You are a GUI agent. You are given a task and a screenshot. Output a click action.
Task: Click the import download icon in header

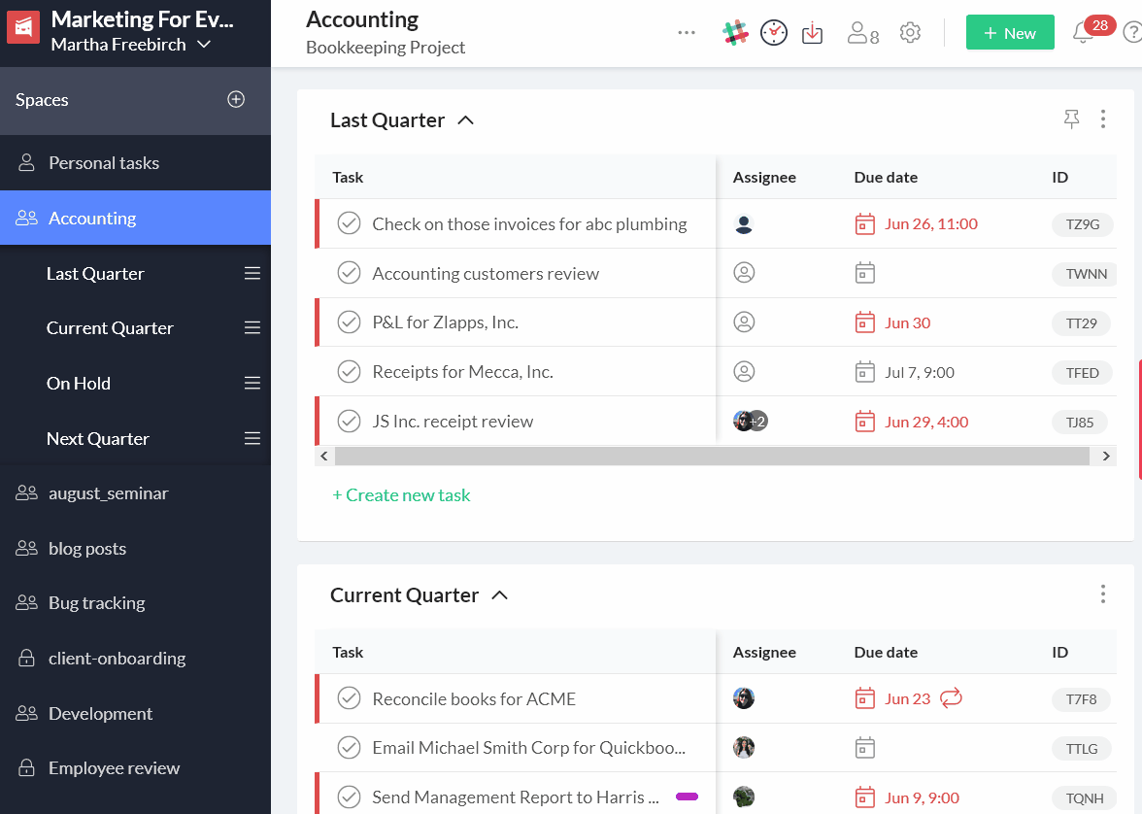click(x=812, y=34)
